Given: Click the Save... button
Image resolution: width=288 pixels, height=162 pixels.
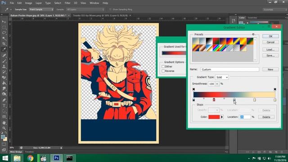Looking at the screenshot, I should pyautogui.click(x=270, y=56).
